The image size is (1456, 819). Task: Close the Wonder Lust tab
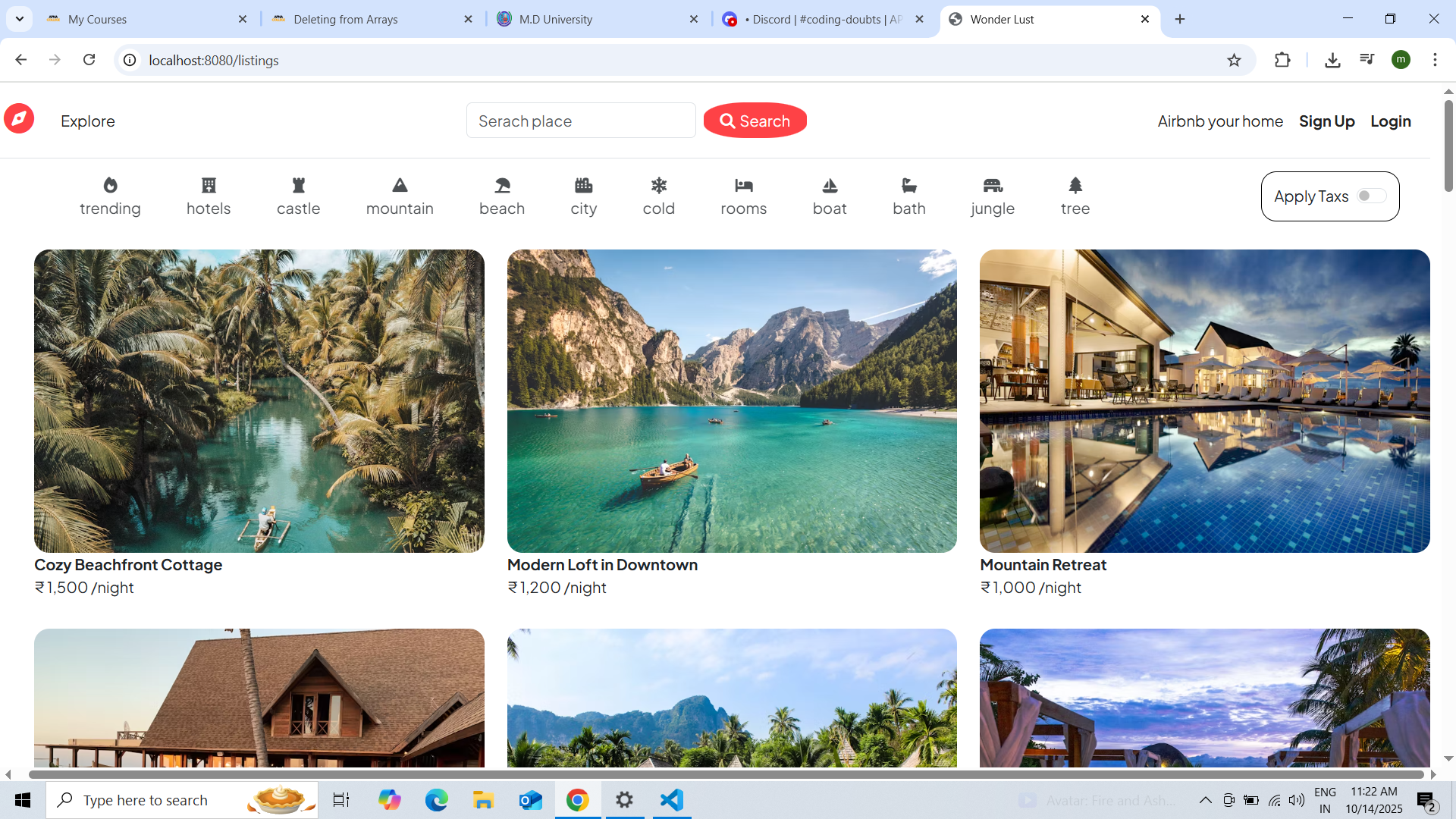[x=1145, y=20]
